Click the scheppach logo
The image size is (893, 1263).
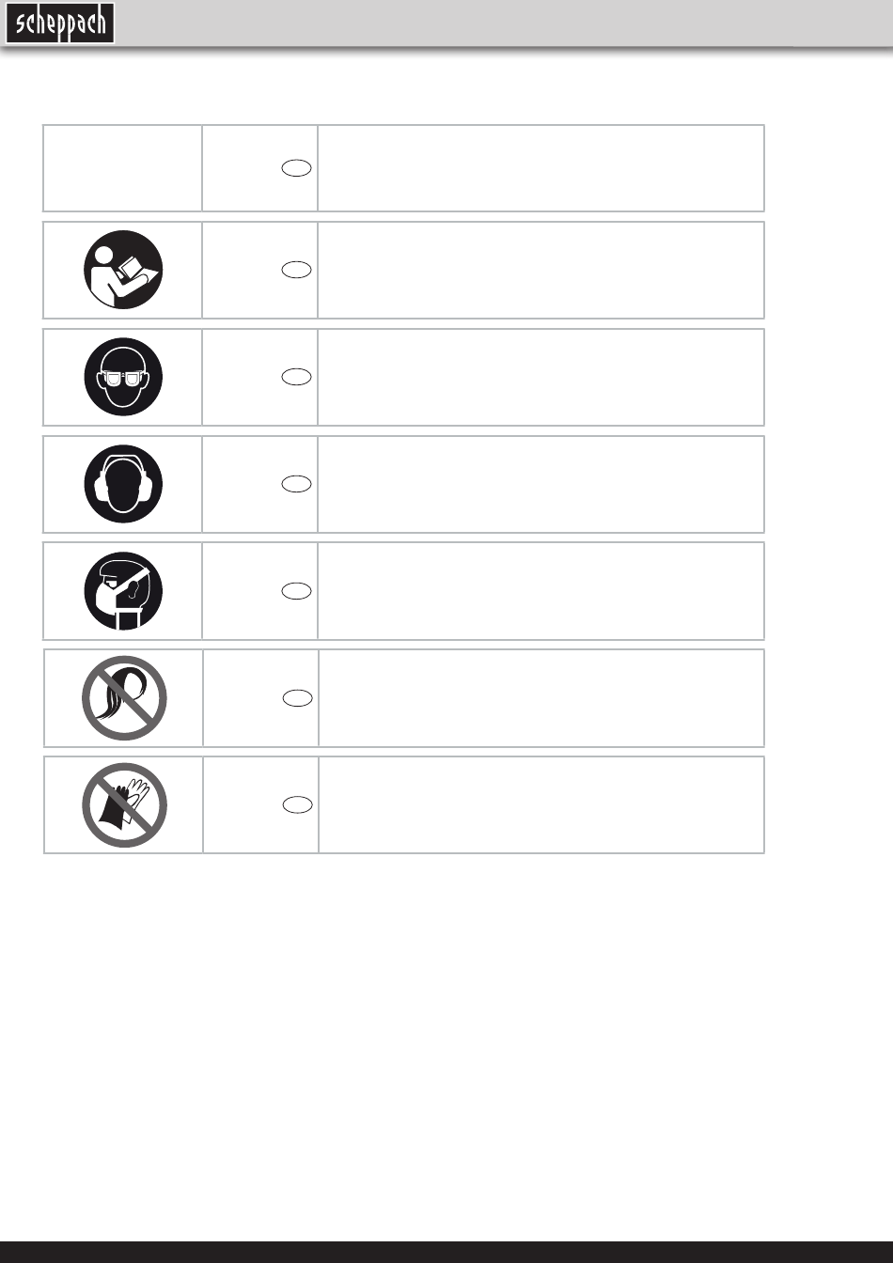61,23
